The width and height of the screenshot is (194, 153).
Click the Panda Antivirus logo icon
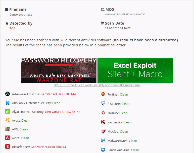[x=103, y=150]
